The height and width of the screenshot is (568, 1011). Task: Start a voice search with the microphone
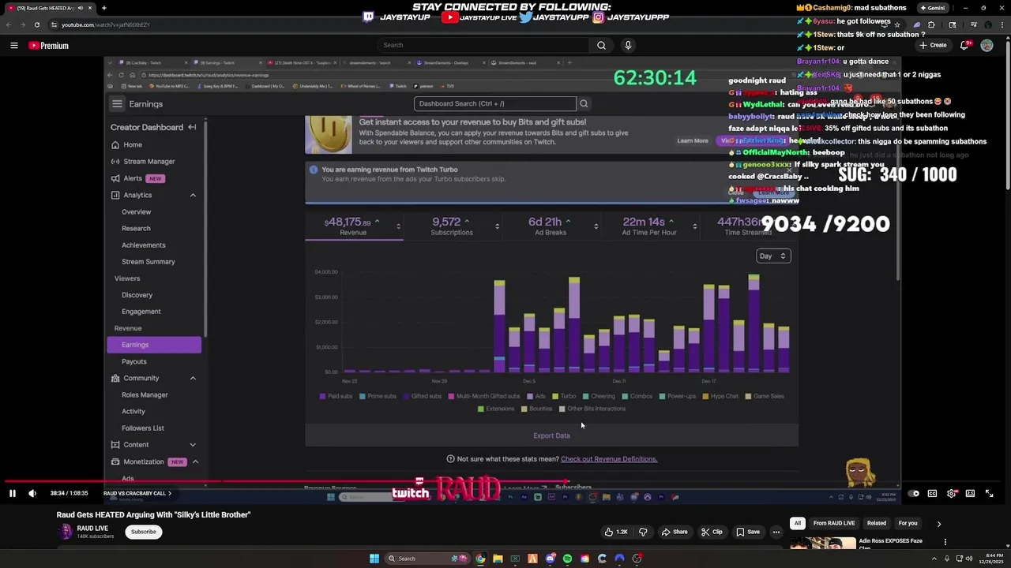[x=628, y=46]
